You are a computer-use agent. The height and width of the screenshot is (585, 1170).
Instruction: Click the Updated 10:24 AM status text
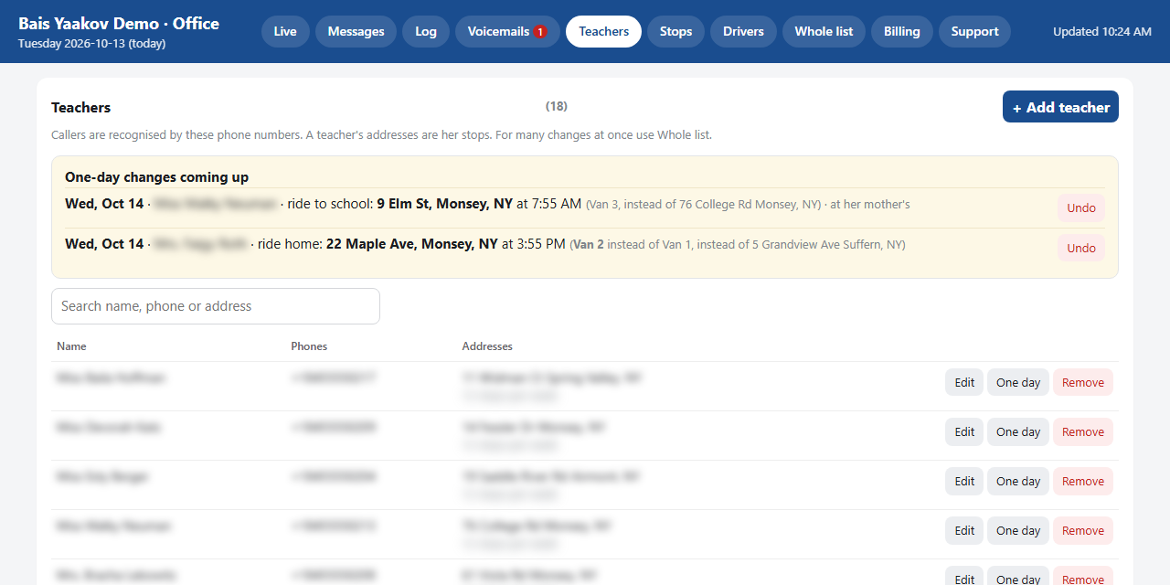[x=1102, y=31]
